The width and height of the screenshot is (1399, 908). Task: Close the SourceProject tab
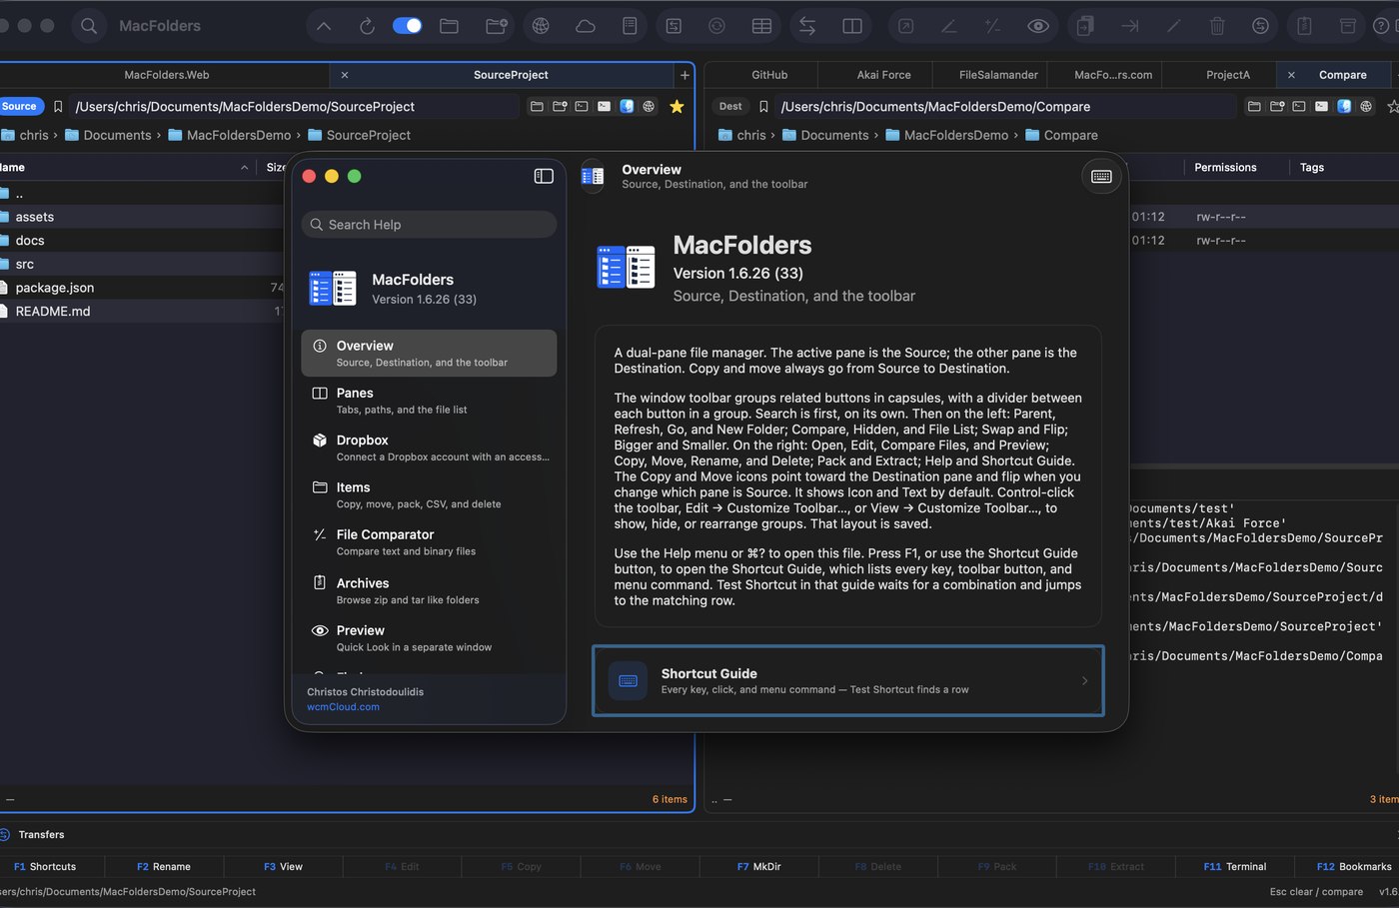tap(345, 75)
